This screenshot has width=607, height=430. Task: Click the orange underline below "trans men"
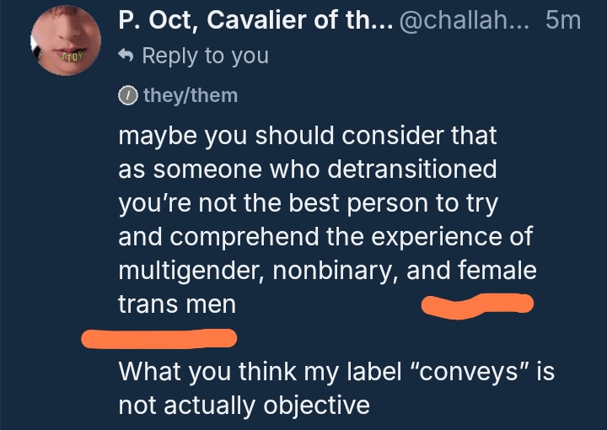(158, 339)
